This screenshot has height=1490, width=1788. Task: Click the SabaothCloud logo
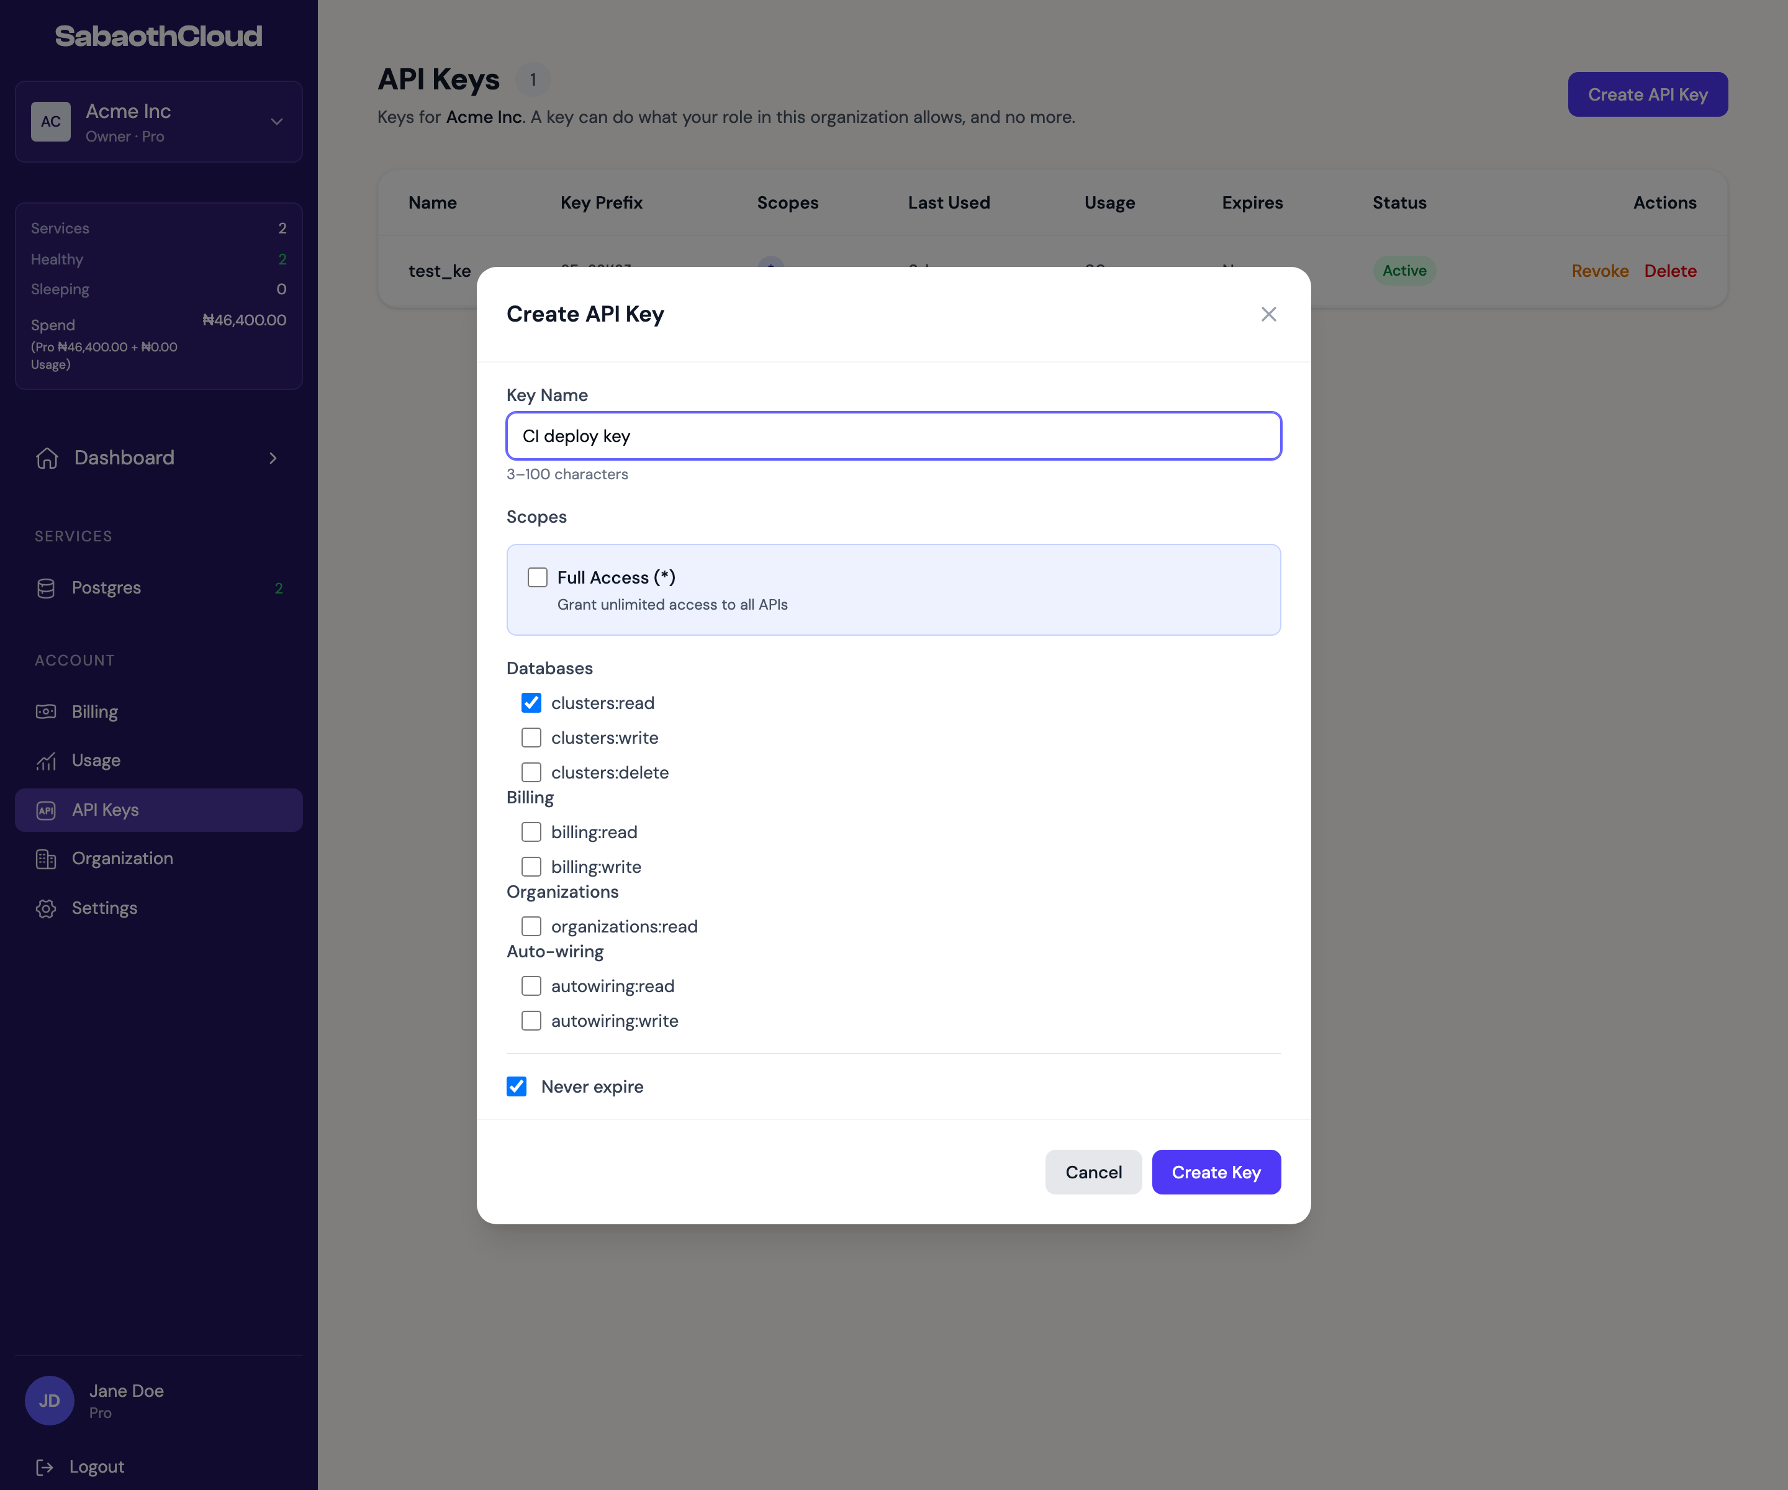[158, 36]
